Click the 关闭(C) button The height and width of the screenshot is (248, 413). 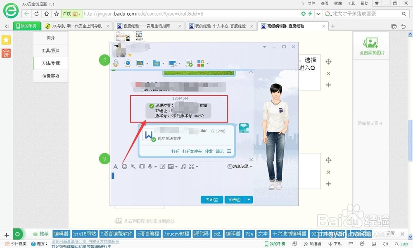[212, 200]
